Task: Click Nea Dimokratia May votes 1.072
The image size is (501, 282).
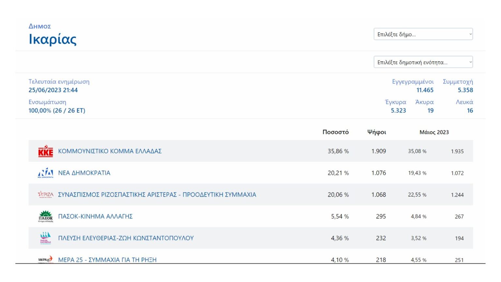Action: click(x=457, y=173)
